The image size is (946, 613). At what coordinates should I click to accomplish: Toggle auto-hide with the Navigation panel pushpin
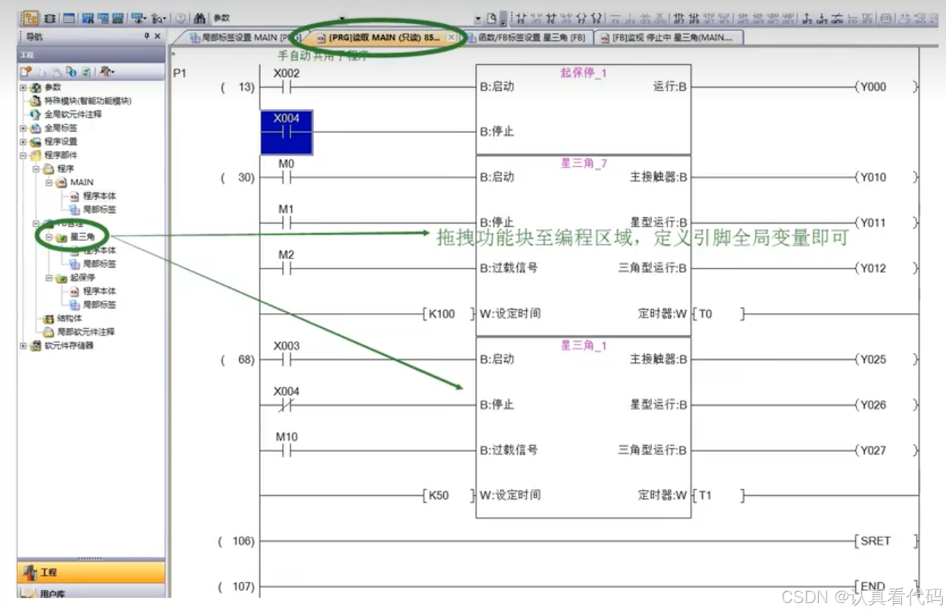coord(147,36)
